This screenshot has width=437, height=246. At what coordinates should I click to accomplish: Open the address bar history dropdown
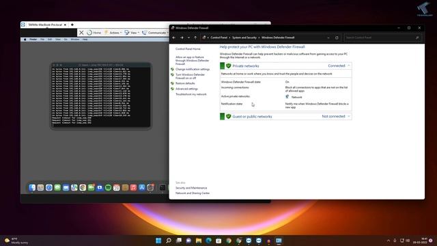(328, 38)
